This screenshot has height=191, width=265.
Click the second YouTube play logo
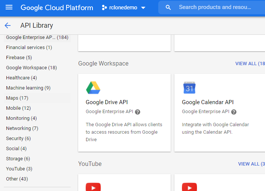click(189, 187)
